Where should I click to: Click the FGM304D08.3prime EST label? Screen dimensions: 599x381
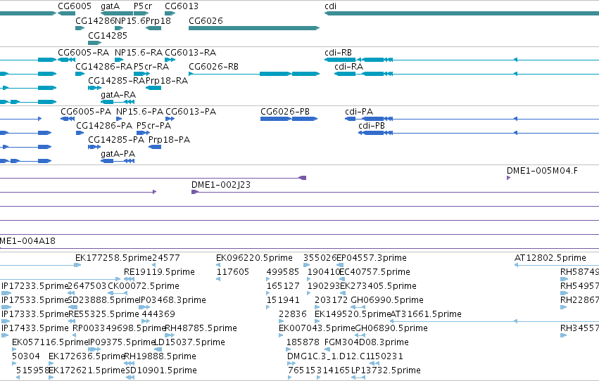[x=367, y=342]
